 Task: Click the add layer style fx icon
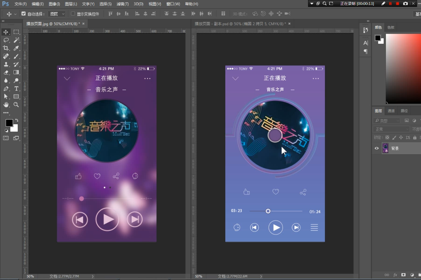395,275
